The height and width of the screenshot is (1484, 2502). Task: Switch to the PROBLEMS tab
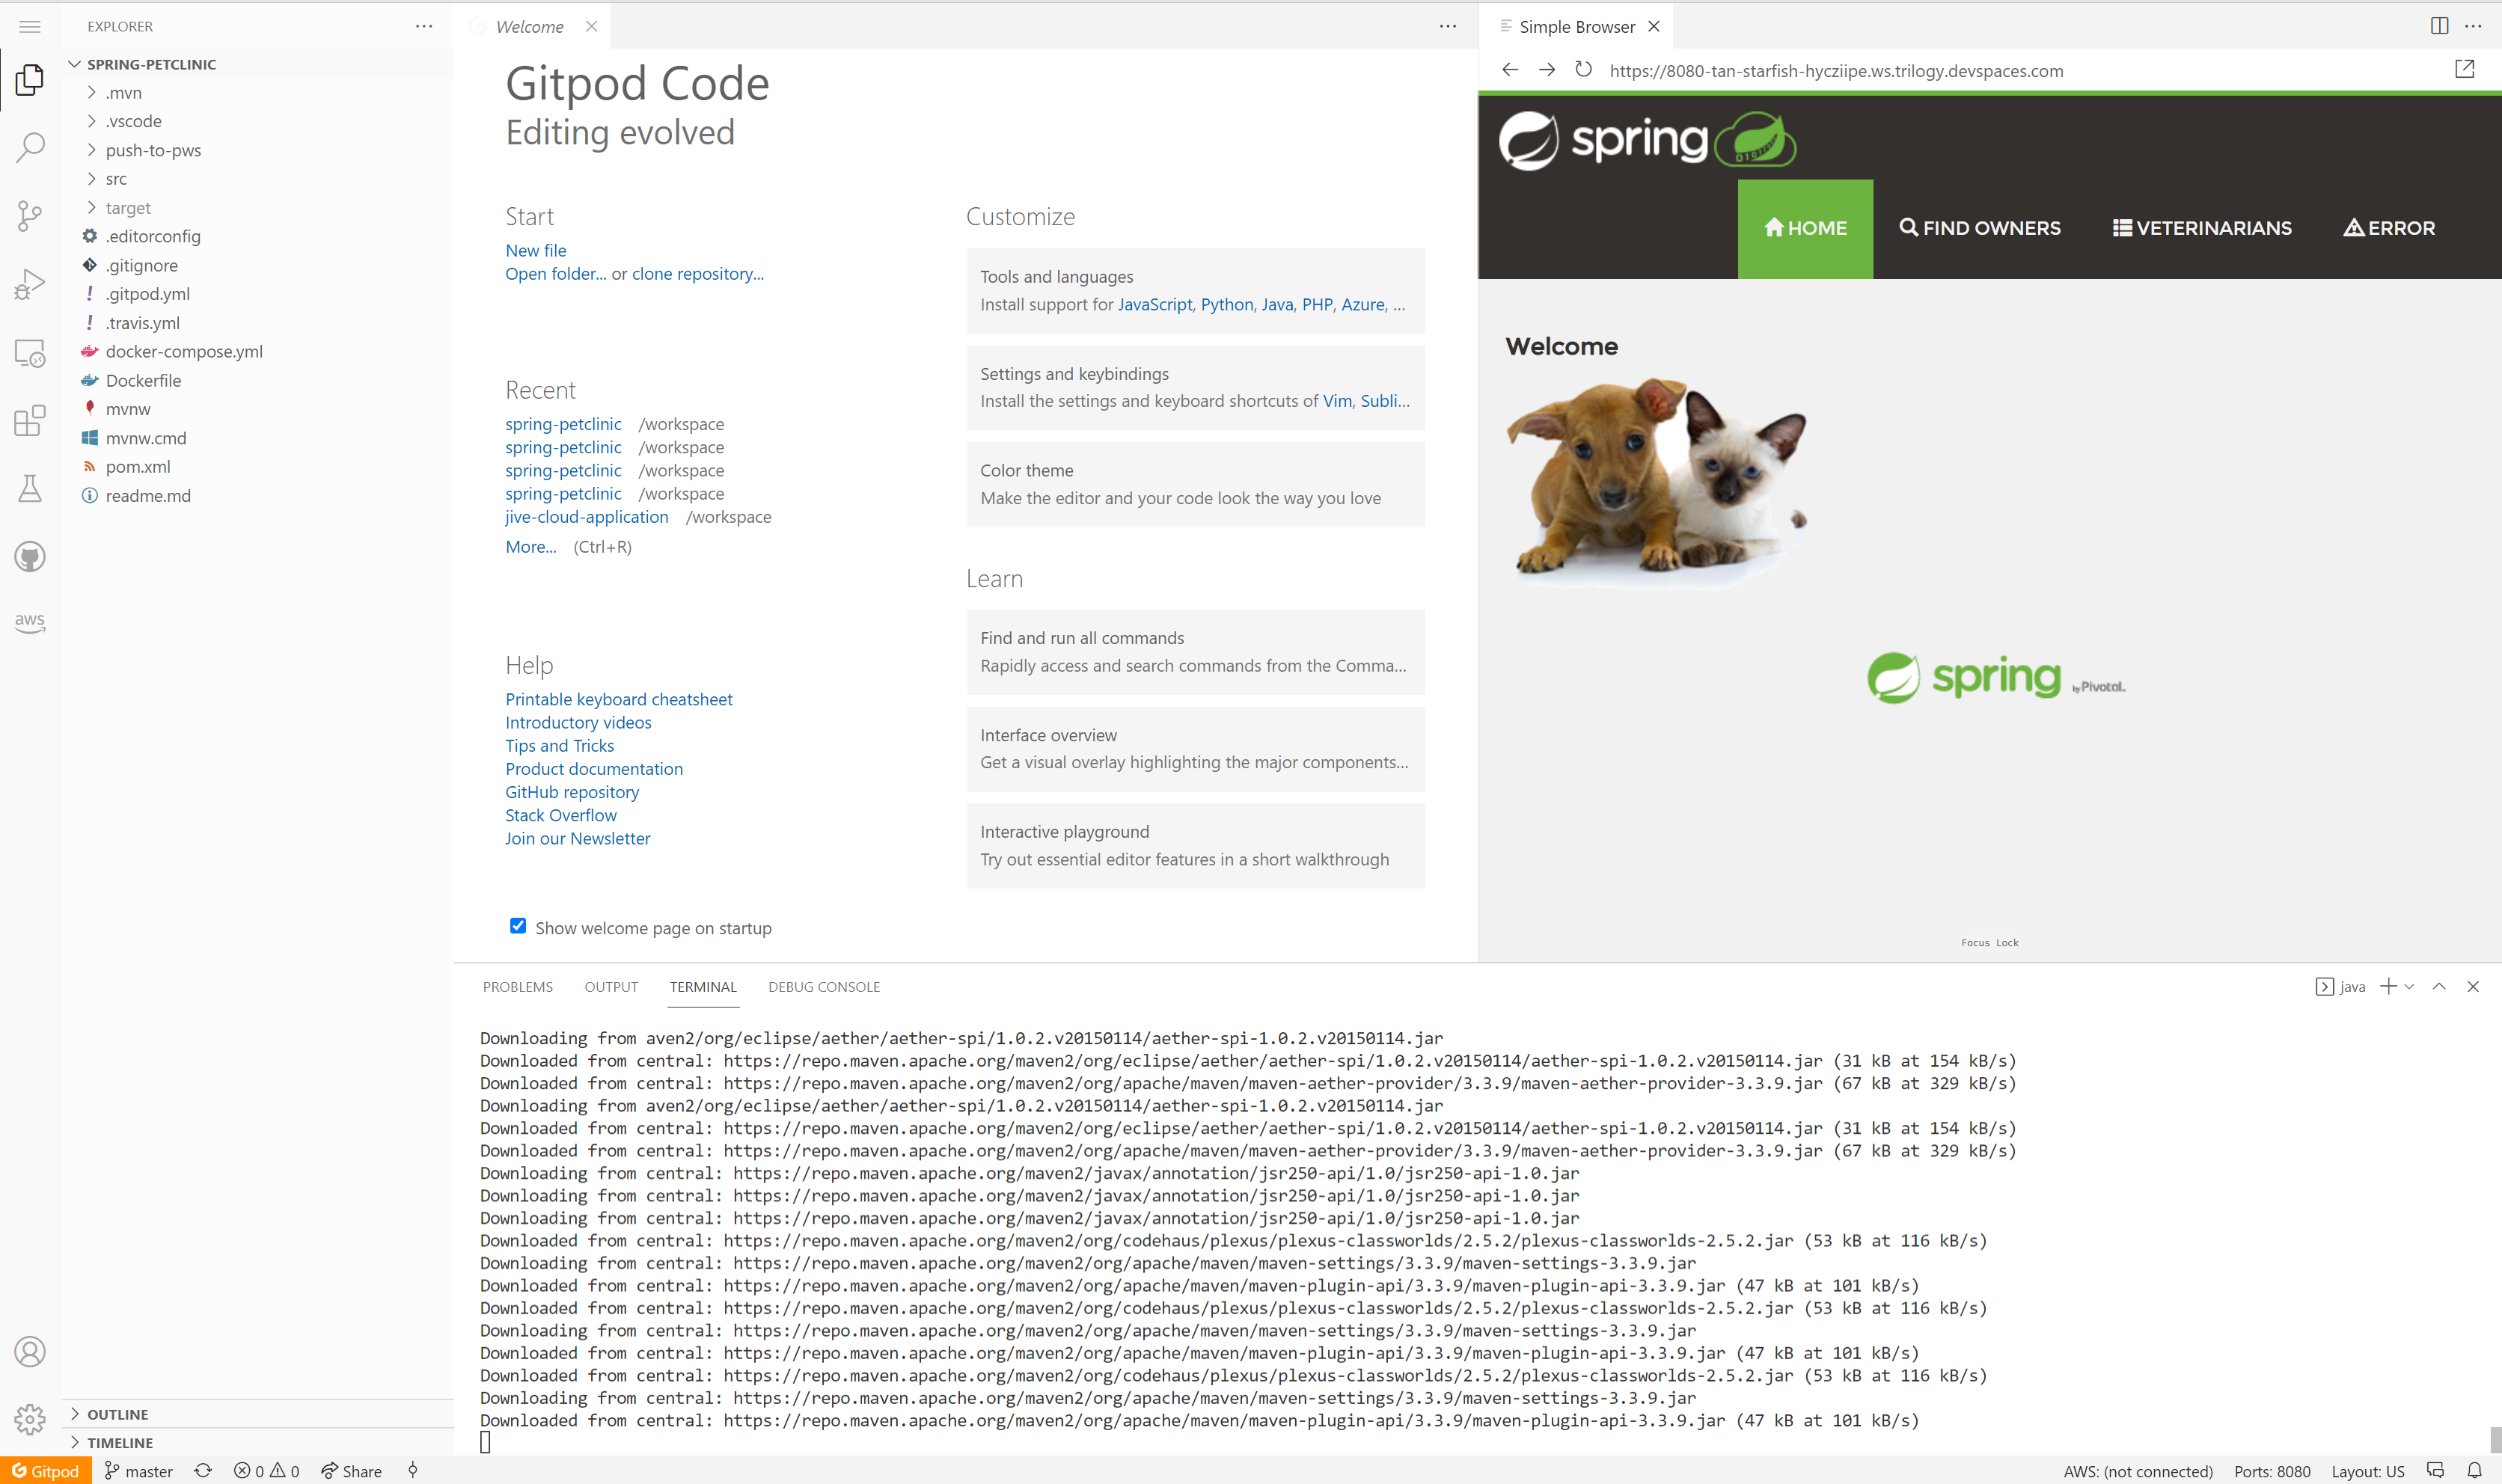click(517, 986)
